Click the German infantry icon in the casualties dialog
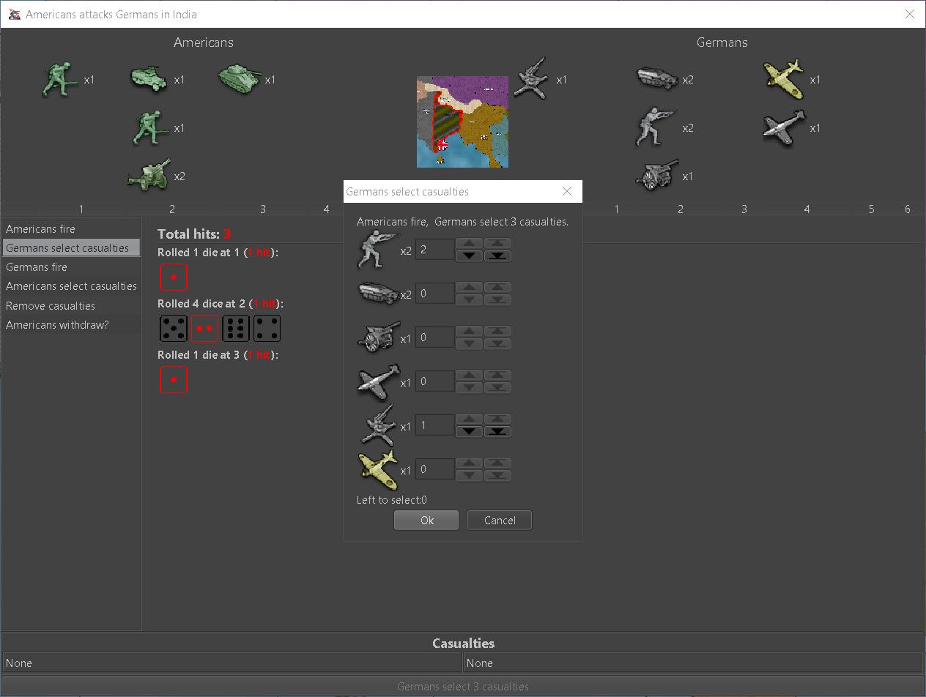This screenshot has width=926, height=697. [x=377, y=250]
